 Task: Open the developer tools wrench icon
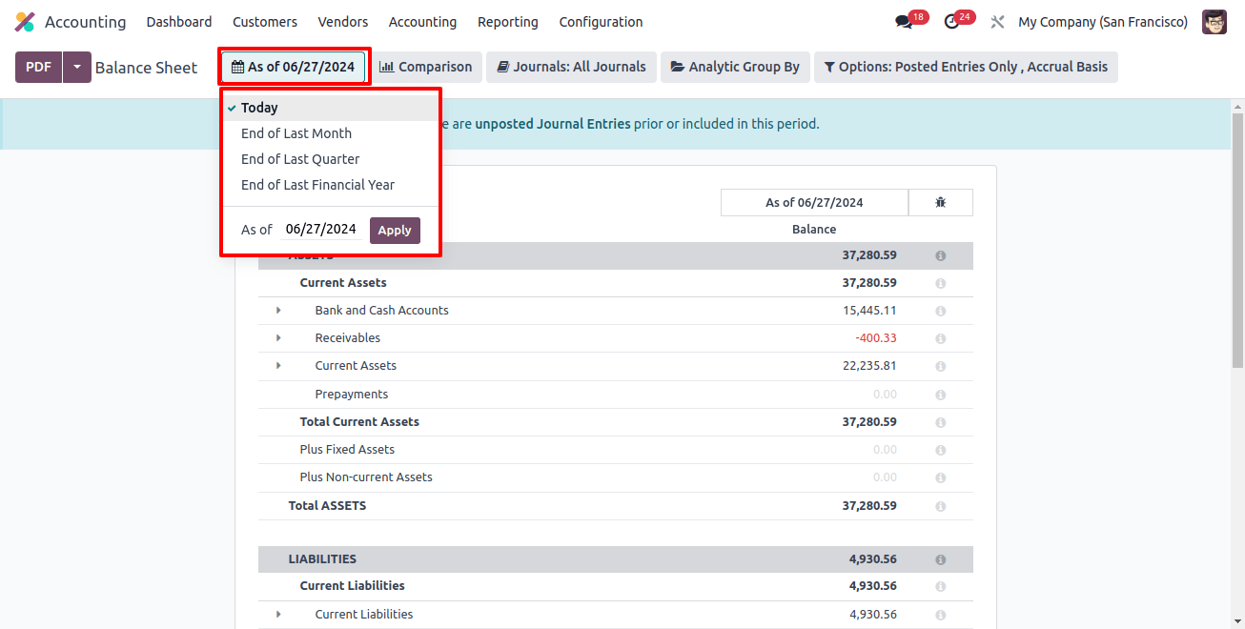[x=997, y=22]
